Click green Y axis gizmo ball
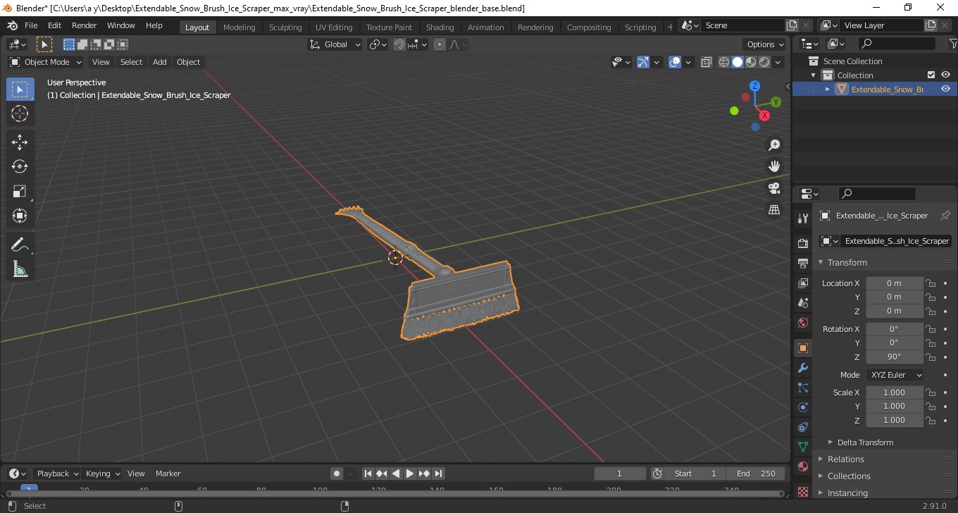958x513 pixels. [x=776, y=102]
